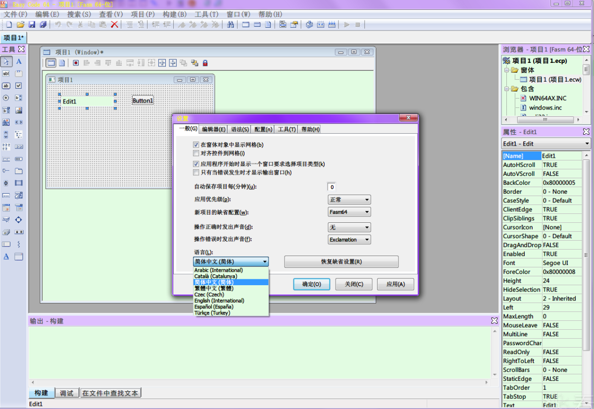Select the pointer tool in toolbox

tap(6, 62)
